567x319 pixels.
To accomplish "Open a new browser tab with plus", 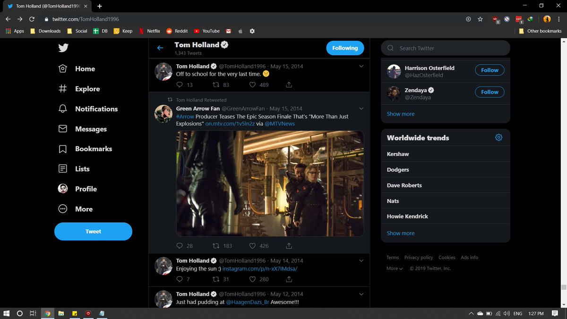I will [100, 6].
